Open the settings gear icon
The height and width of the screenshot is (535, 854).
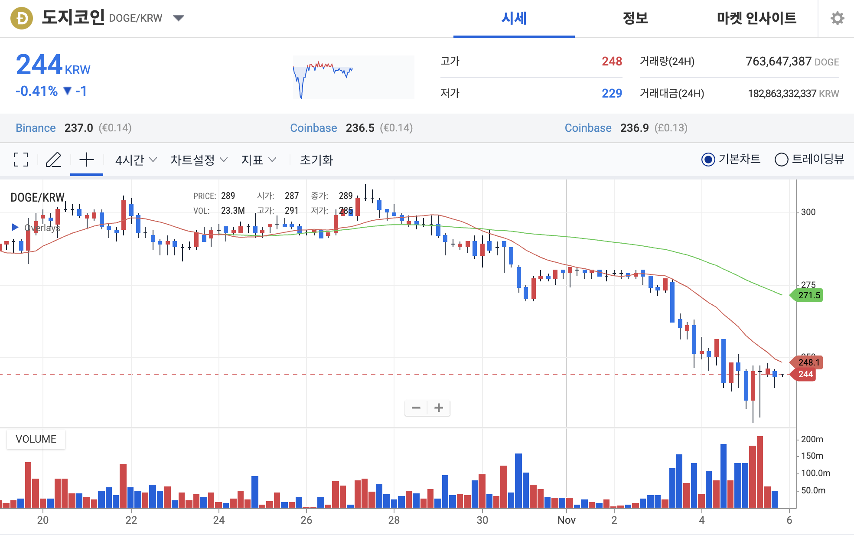837,18
